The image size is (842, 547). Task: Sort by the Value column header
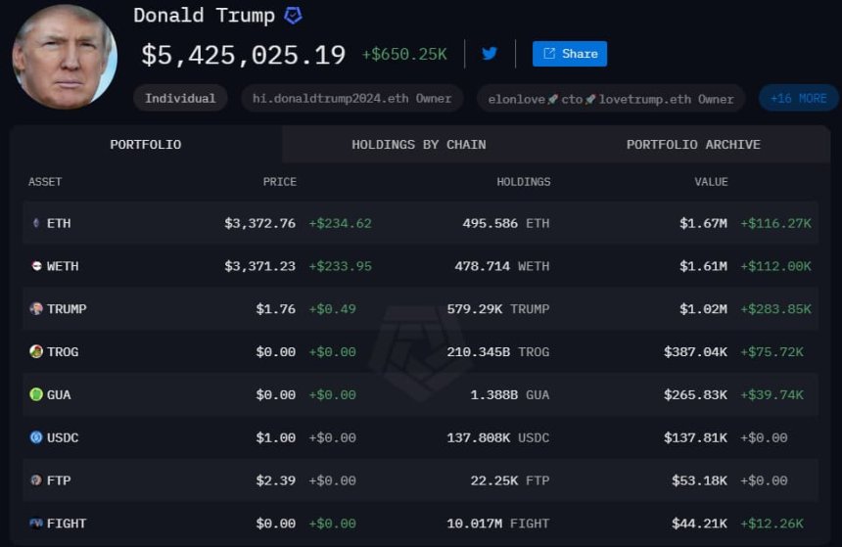[x=711, y=182]
